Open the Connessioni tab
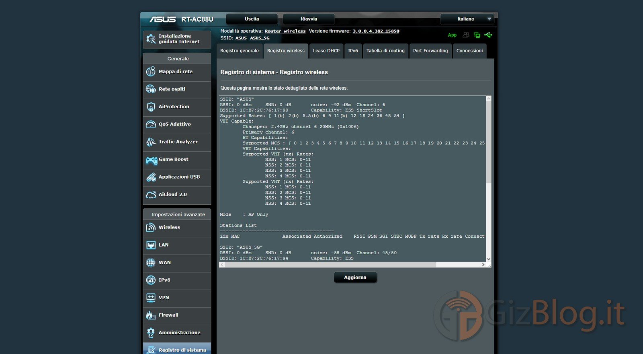Image resolution: width=643 pixels, height=354 pixels. click(x=469, y=51)
